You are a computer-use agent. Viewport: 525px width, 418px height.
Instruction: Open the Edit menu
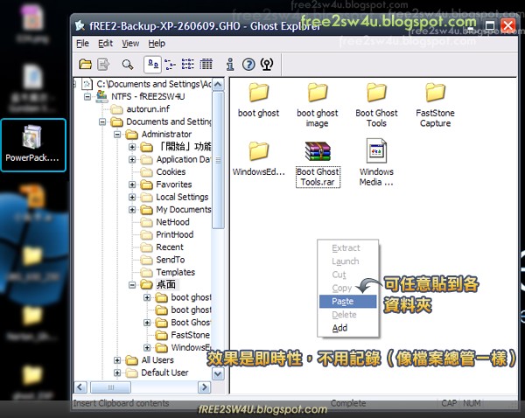pos(105,44)
